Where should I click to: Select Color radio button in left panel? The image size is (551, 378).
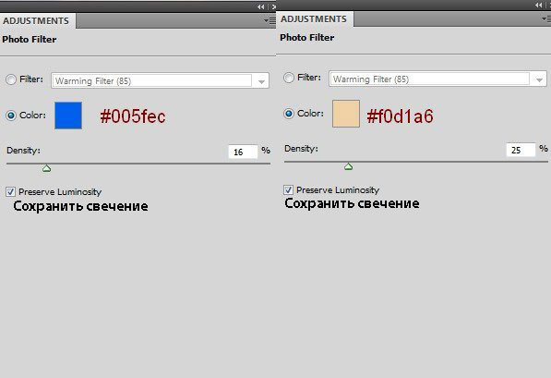pos(11,116)
